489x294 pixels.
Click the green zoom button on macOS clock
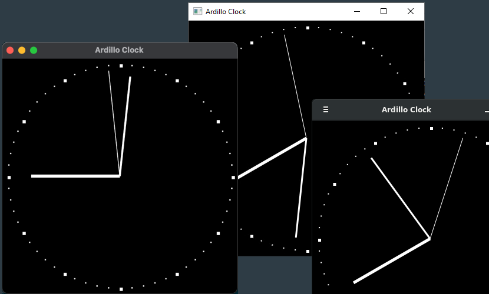pyautogui.click(x=34, y=50)
